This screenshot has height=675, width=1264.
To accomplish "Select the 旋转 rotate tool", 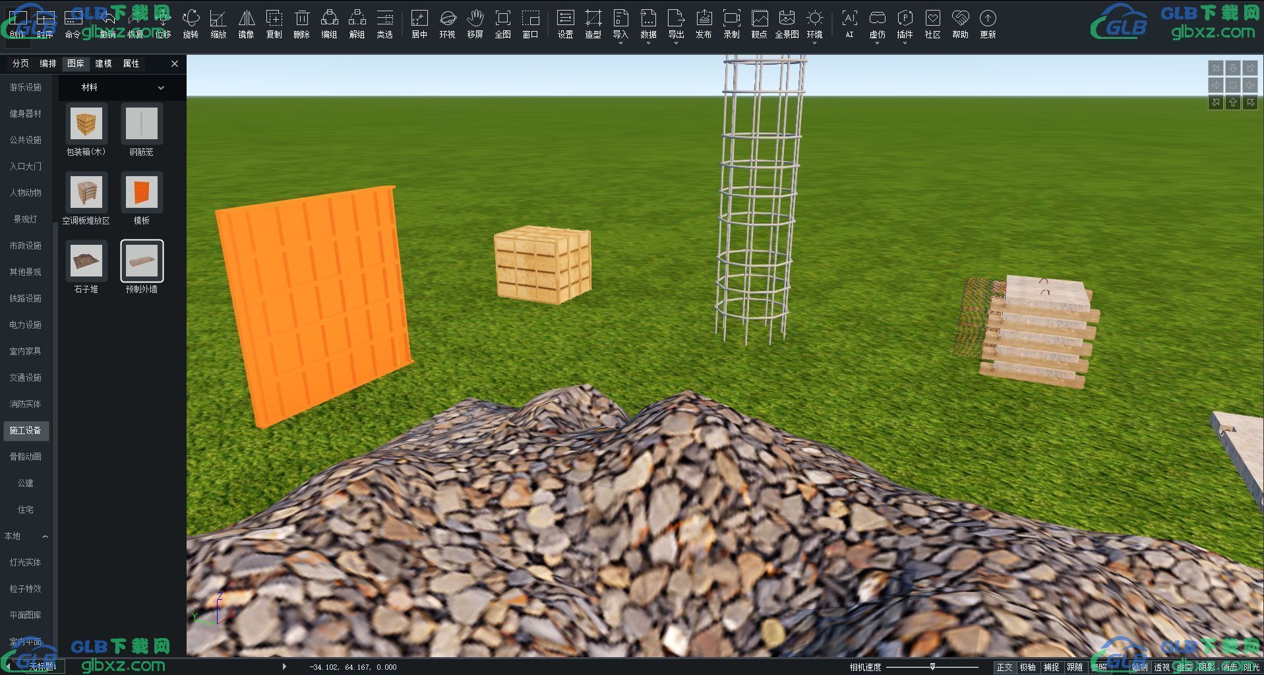I will 191,24.
